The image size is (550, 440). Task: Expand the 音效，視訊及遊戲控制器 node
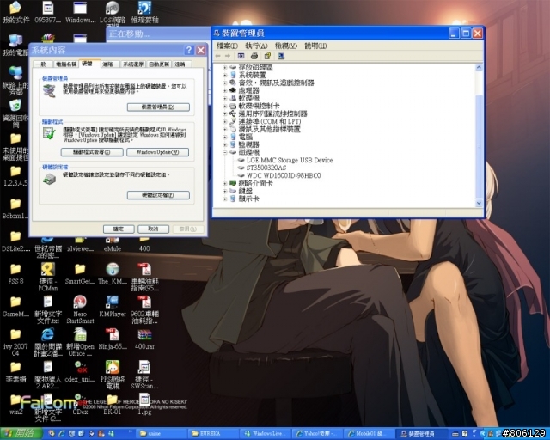click(225, 82)
